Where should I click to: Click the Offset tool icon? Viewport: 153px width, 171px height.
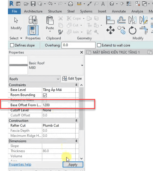click(x=121, y=20)
